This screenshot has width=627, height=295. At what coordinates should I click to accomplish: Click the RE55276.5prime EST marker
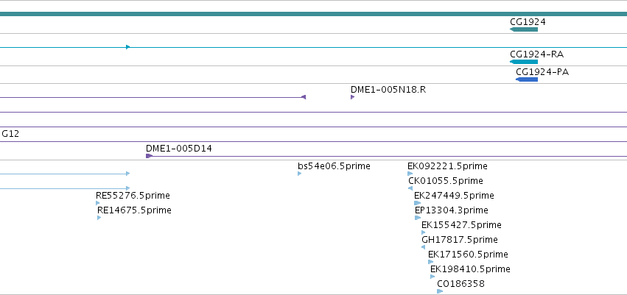[97, 203]
